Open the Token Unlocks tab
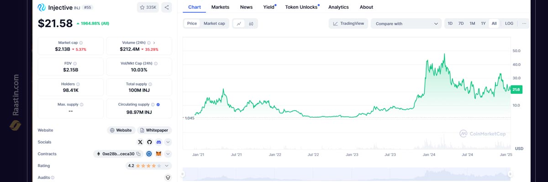Screen dimensions: 548x182 point(301,7)
